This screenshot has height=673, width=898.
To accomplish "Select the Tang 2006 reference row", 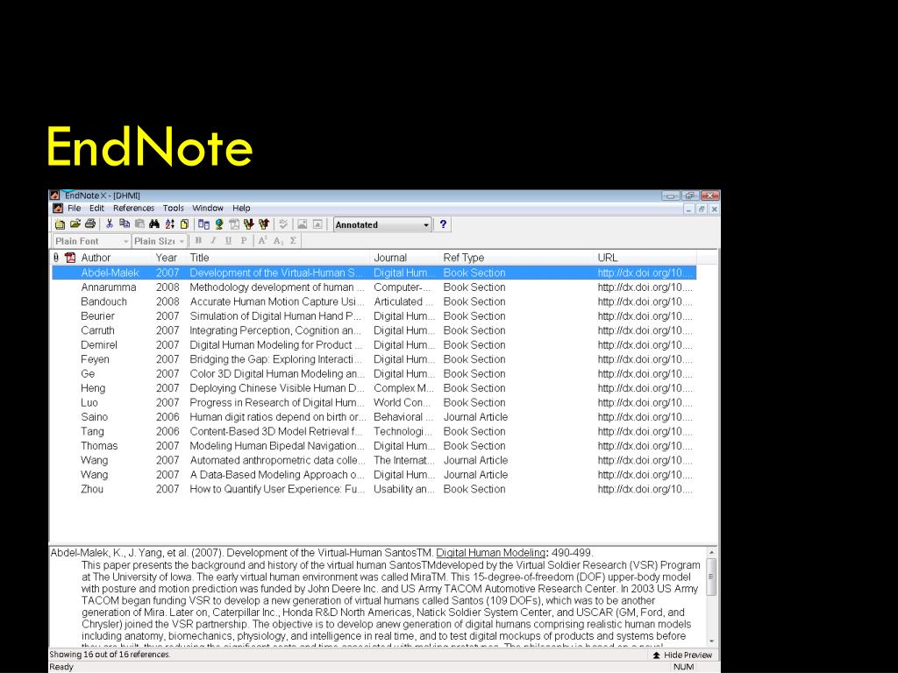I will pyautogui.click(x=374, y=431).
